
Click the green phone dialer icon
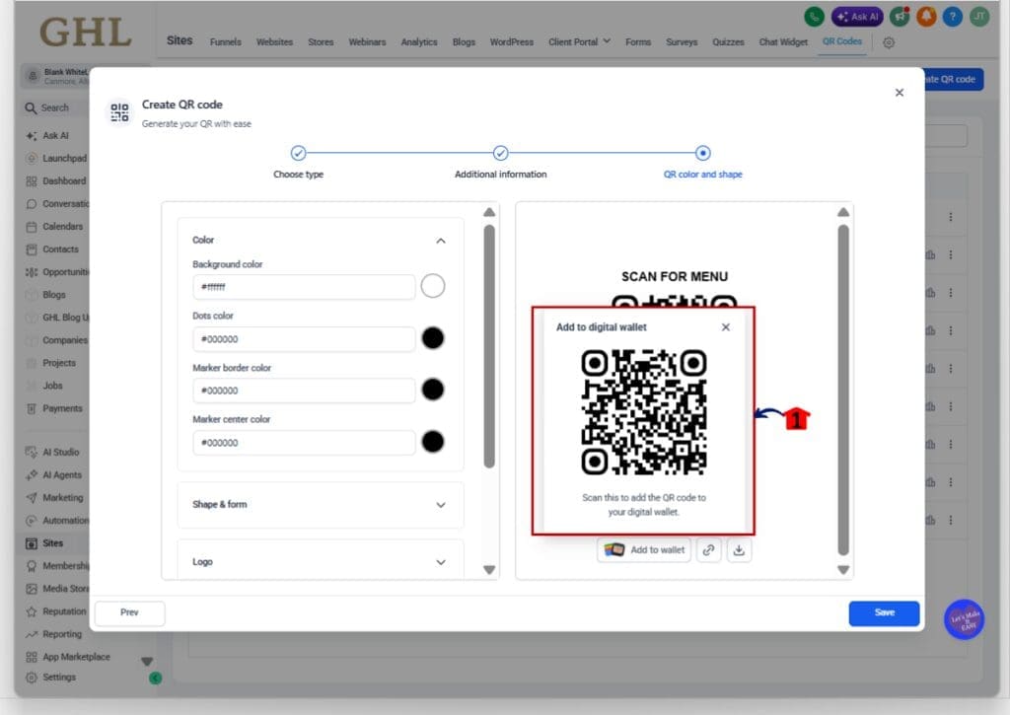814,17
